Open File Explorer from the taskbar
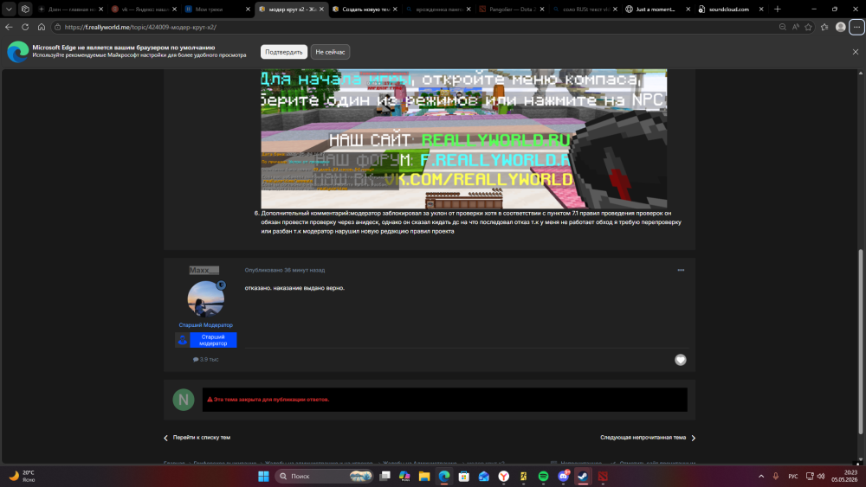866x487 pixels. 424,476
